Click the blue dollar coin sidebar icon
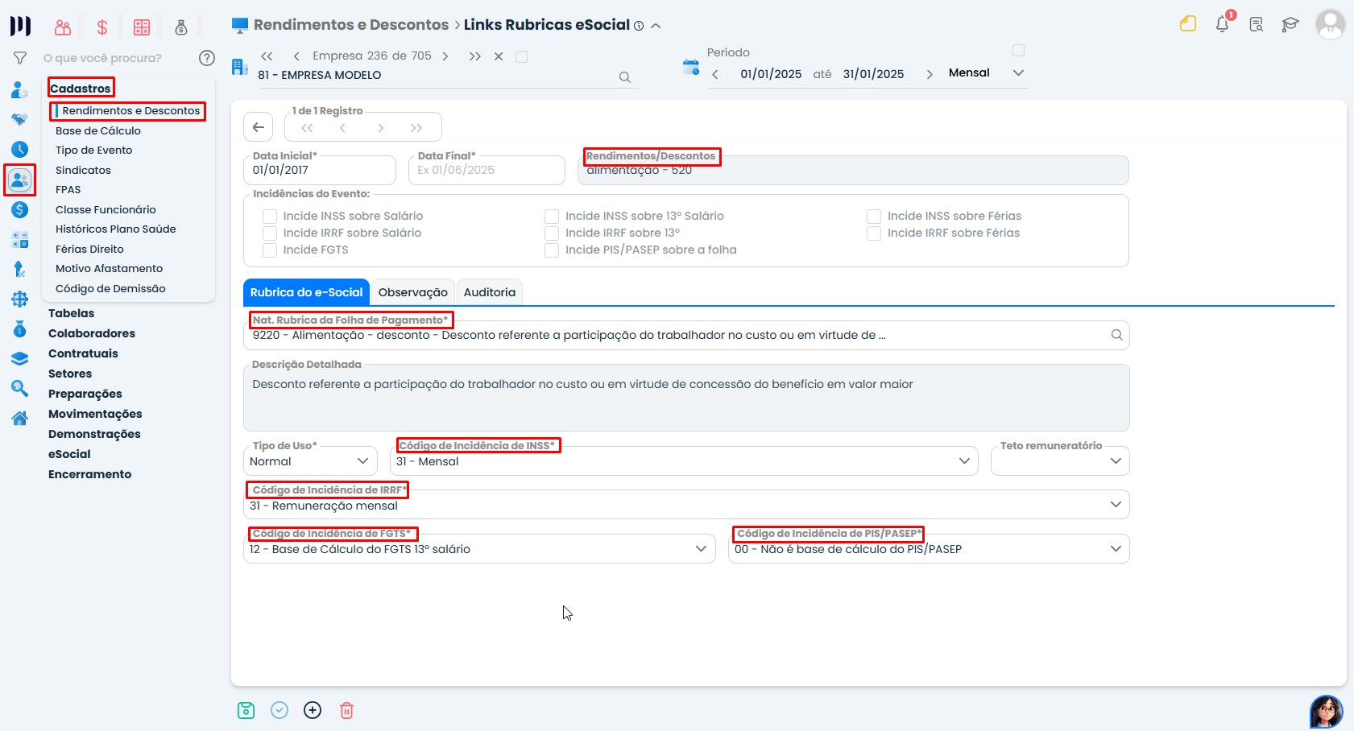 click(20, 210)
